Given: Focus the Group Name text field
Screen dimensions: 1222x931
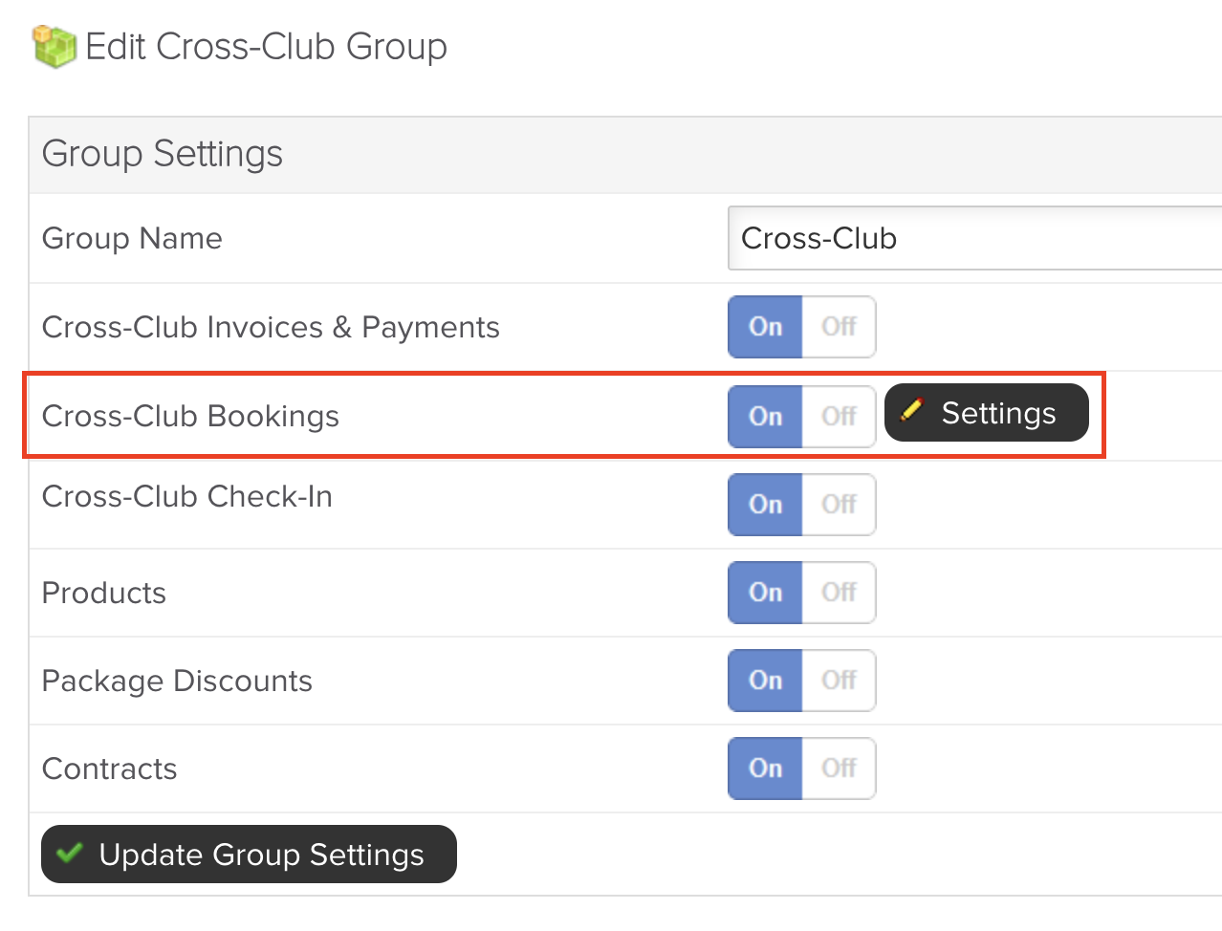Looking at the screenshot, I should tap(974, 238).
